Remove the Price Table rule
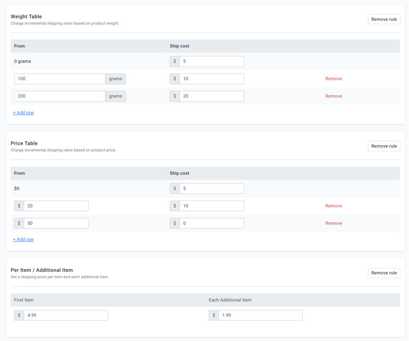409x341 pixels. [384, 146]
